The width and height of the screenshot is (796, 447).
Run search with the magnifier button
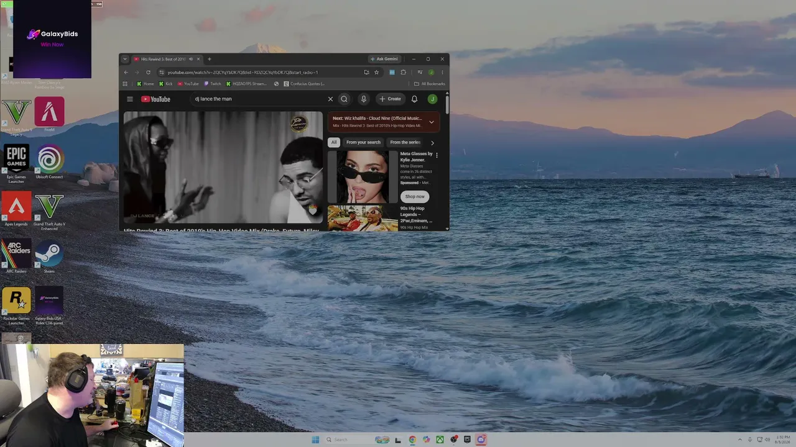(344, 99)
